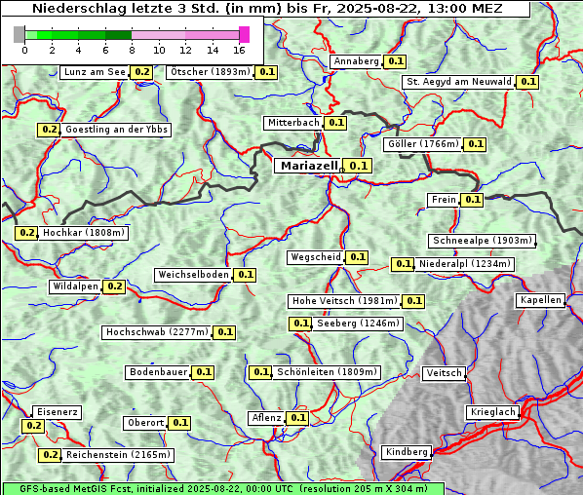583x495 pixels.
Task: Click the Schneealpe (1903m) label
Action: click(483, 241)
